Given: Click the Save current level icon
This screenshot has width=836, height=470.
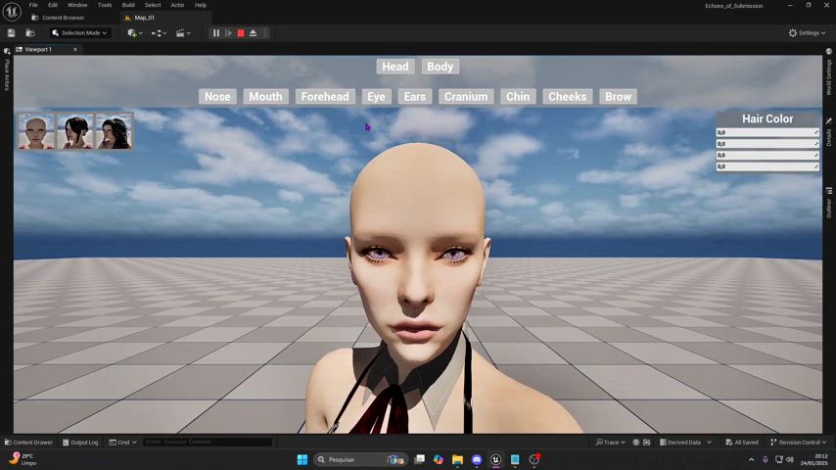Looking at the screenshot, I should click(x=11, y=33).
